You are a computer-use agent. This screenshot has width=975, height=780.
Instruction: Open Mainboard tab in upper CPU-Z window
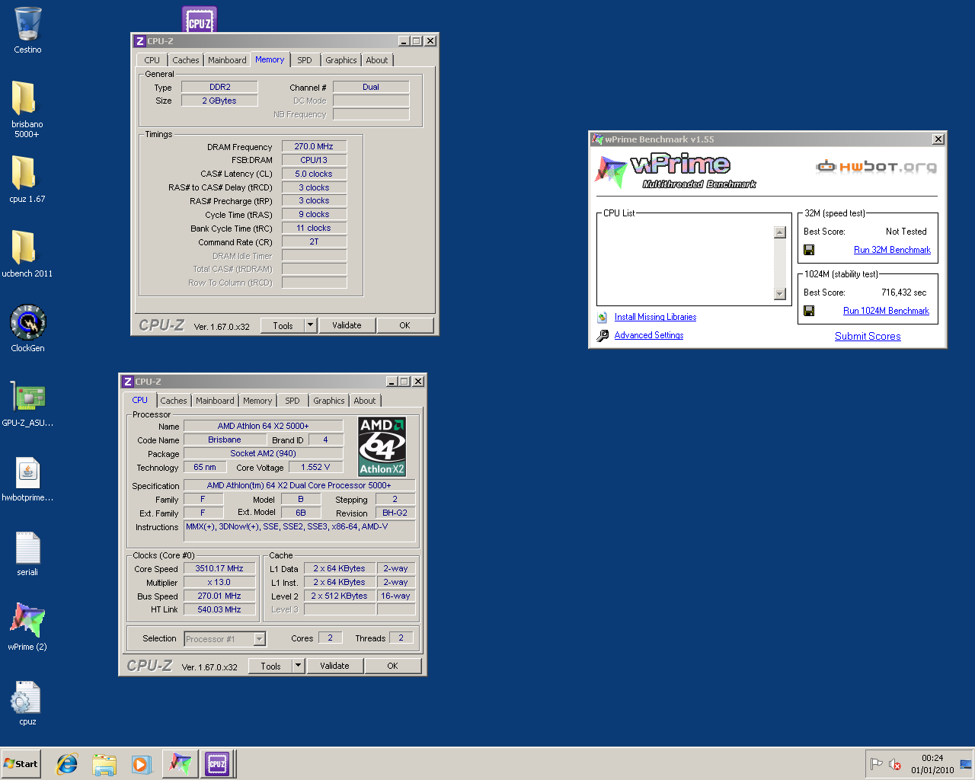227,60
